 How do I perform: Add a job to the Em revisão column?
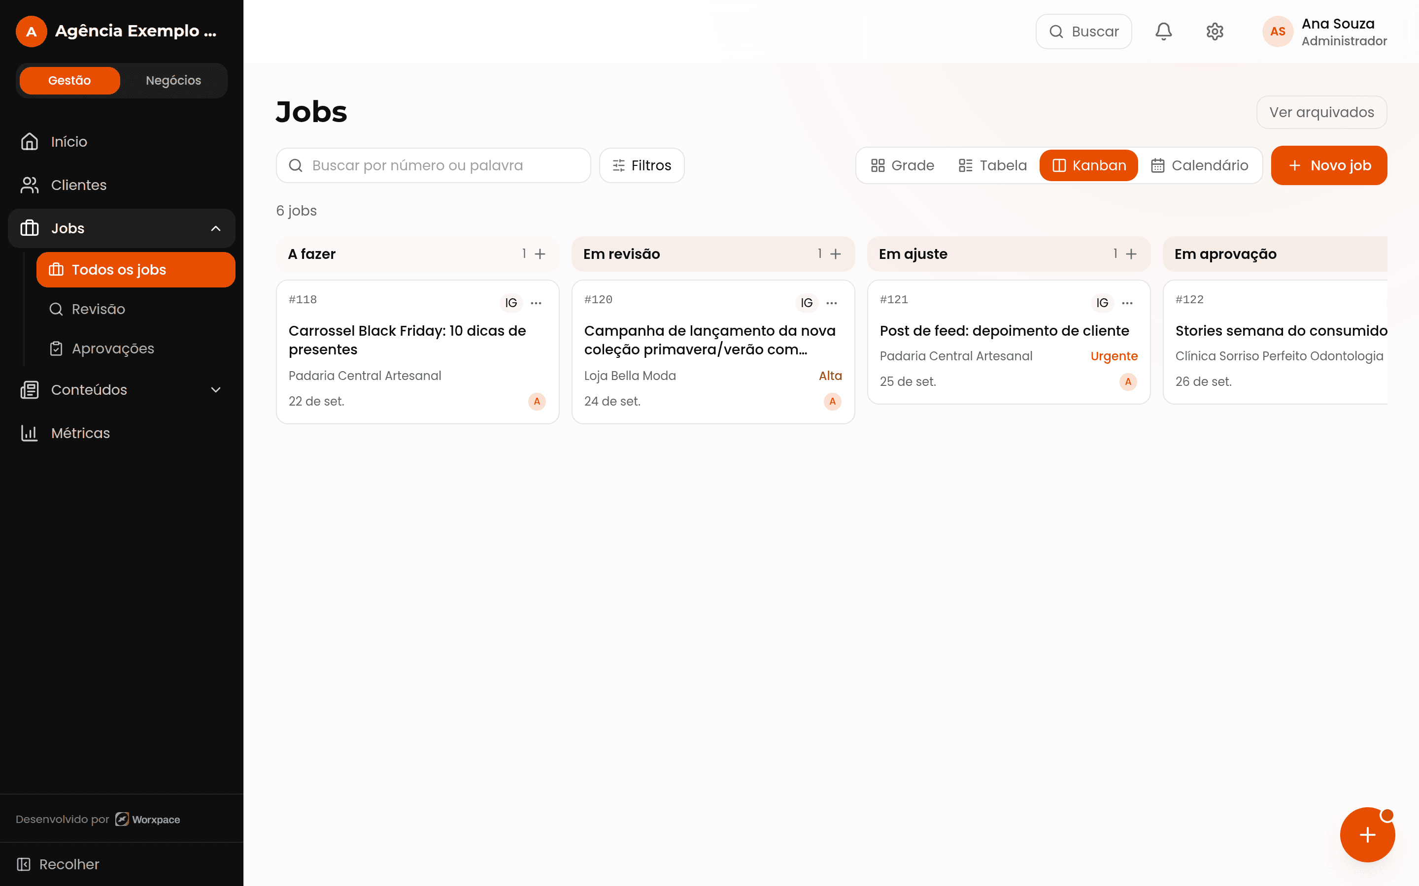[x=836, y=253]
